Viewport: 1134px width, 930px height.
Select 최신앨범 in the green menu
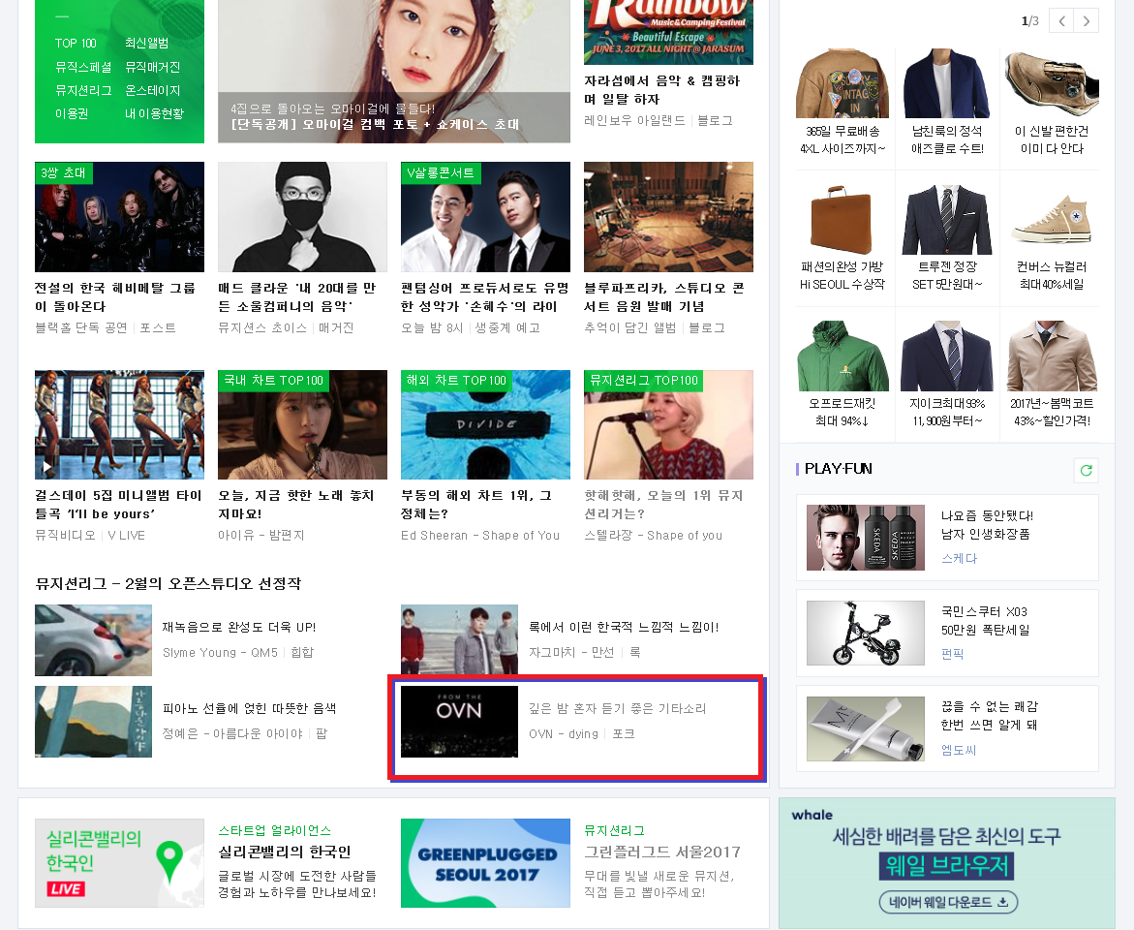tap(146, 44)
